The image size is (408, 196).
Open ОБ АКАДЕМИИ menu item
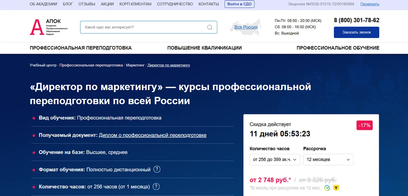tap(44, 4)
